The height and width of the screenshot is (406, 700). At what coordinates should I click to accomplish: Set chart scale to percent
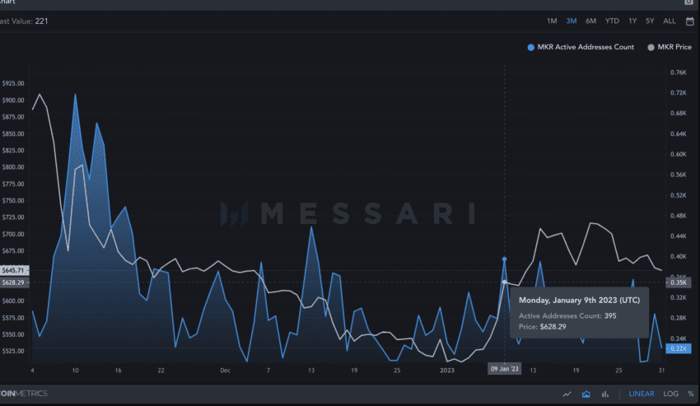(691, 394)
